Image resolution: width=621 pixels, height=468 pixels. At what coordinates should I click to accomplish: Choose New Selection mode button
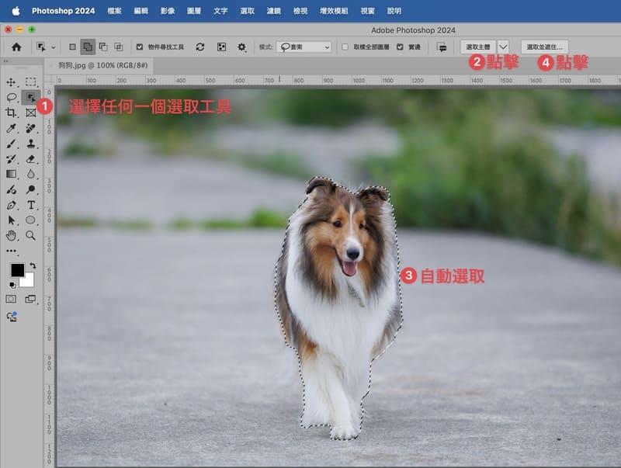tap(72, 47)
